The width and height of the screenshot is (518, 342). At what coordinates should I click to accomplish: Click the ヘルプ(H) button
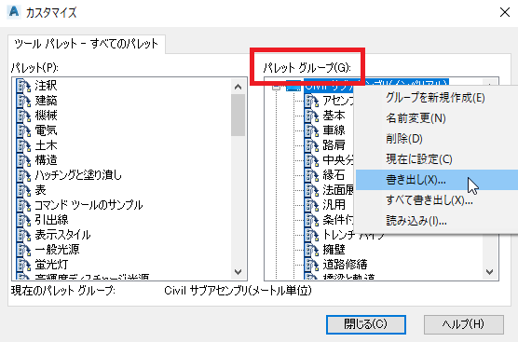point(464,324)
